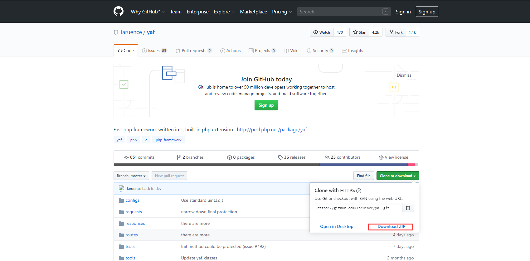The height and width of the screenshot is (261, 530).
Task: Open the laruence owner link
Action: (131, 32)
